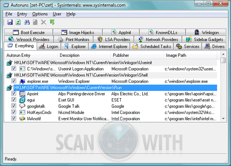This screenshot has height=166, width=231.
Task: Switch to the Boot Execute tab
Action: click(x=29, y=32)
